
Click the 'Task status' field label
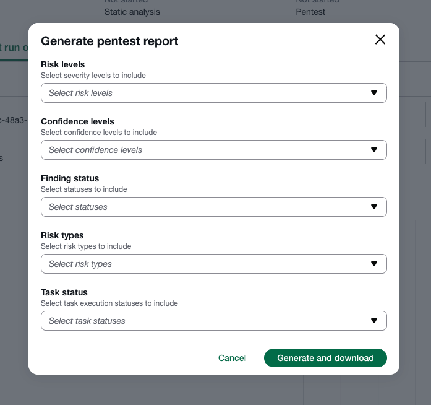point(64,292)
